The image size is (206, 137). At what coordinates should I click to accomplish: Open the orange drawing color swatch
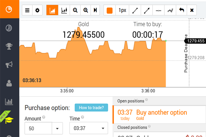tap(110, 10)
